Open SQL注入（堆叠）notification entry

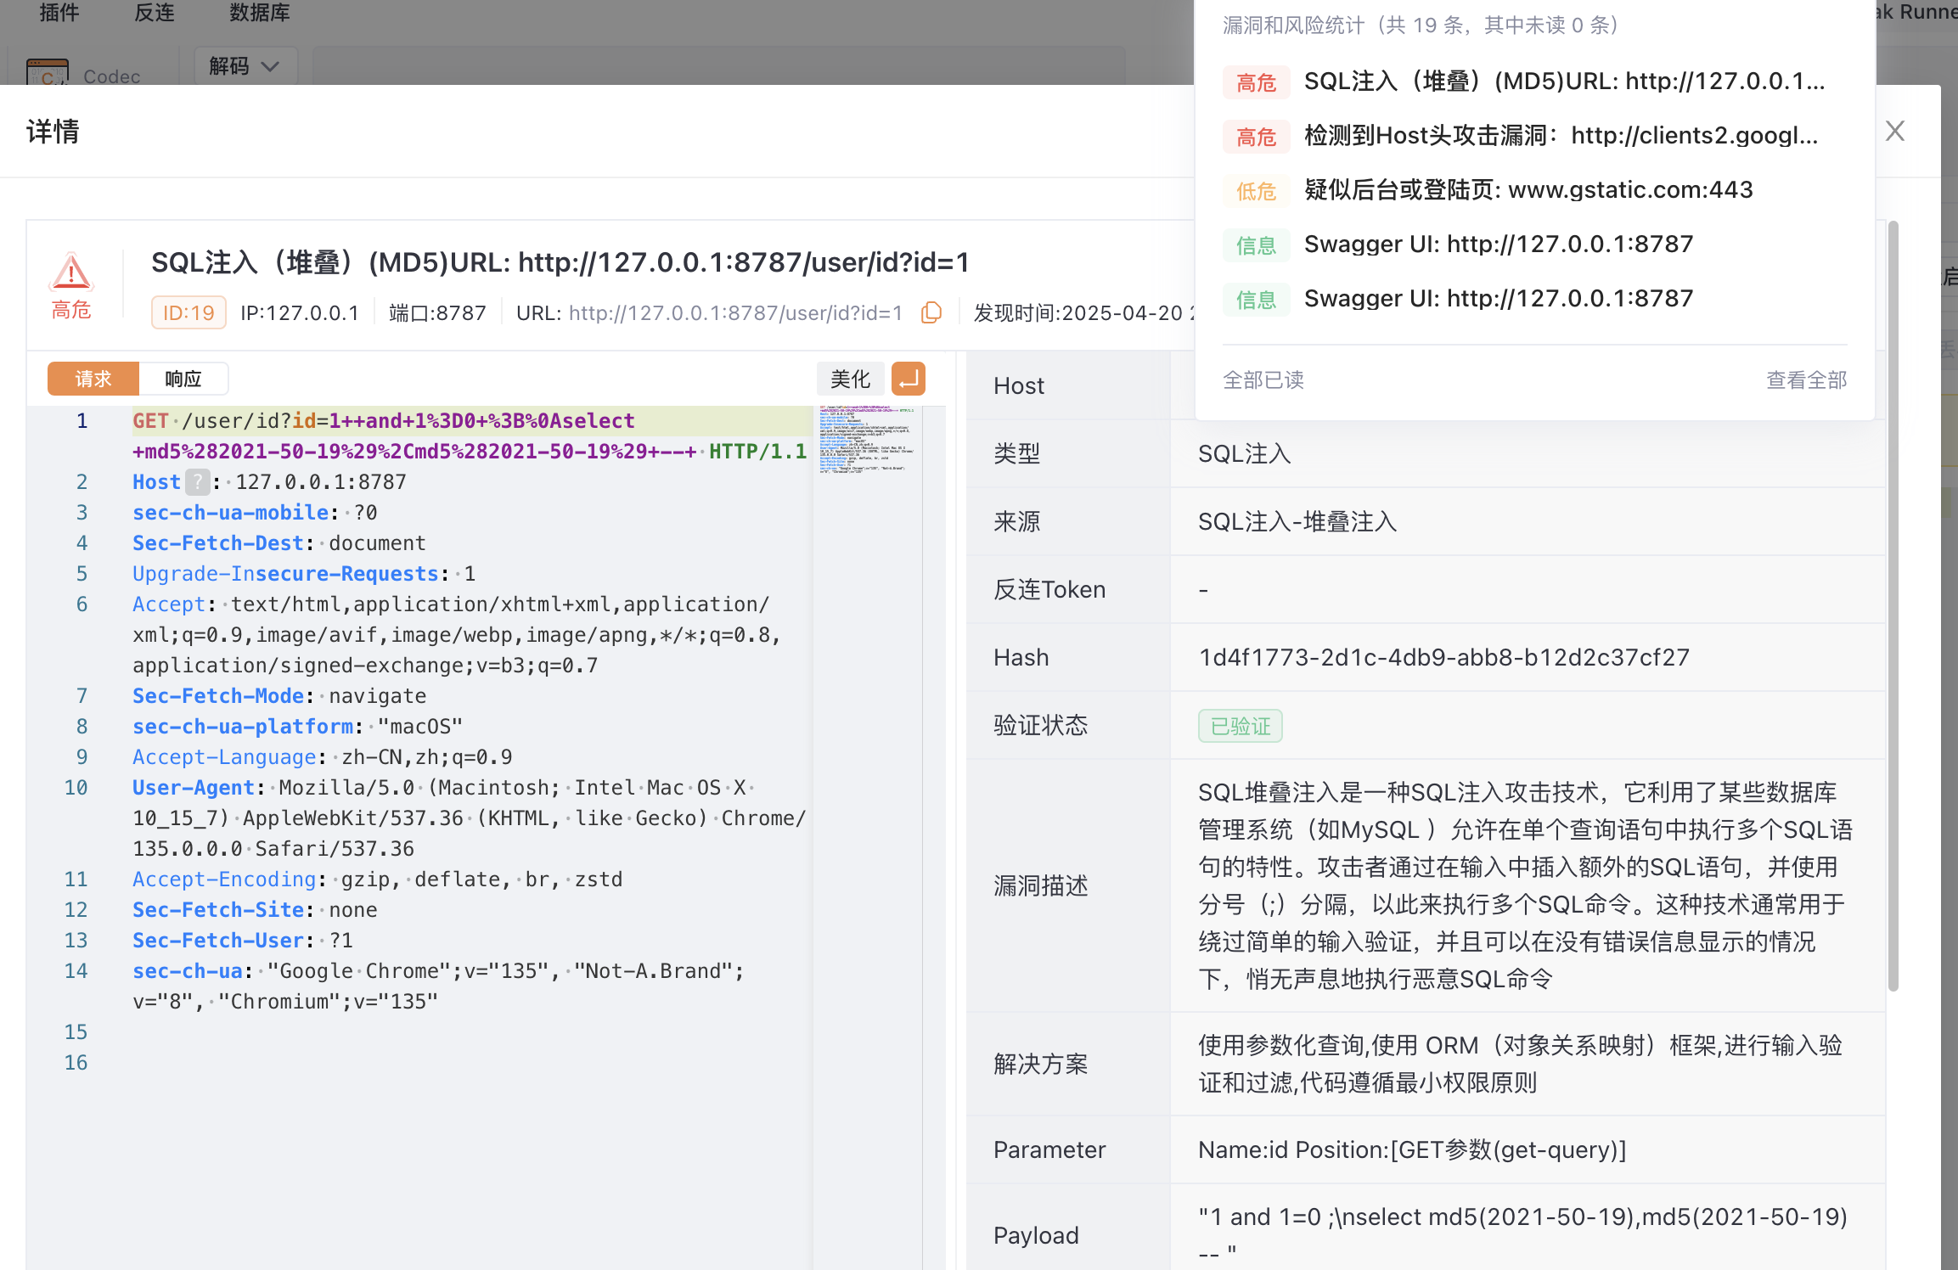click(x=1562, y=81)
